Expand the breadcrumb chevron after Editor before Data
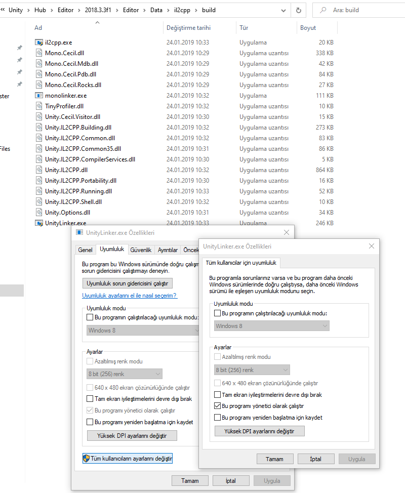Screen dimensions: 405x493 [x=145, y=10]
